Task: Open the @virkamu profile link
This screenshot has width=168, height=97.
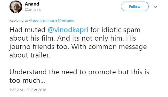Action: point(66,20)
